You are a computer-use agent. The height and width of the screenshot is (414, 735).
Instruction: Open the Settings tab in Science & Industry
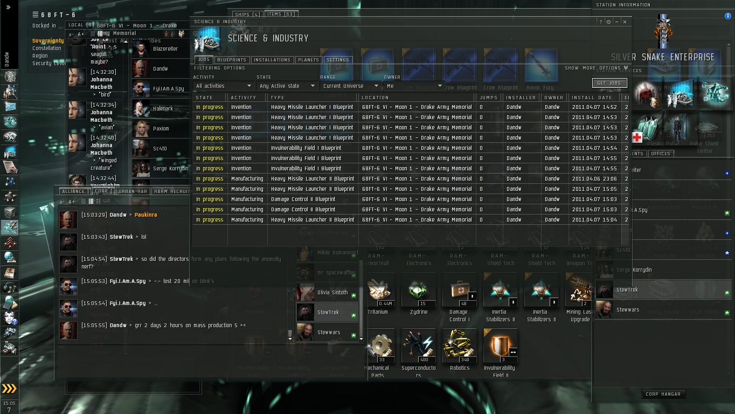pyautogui.click(x=338, y=60)
